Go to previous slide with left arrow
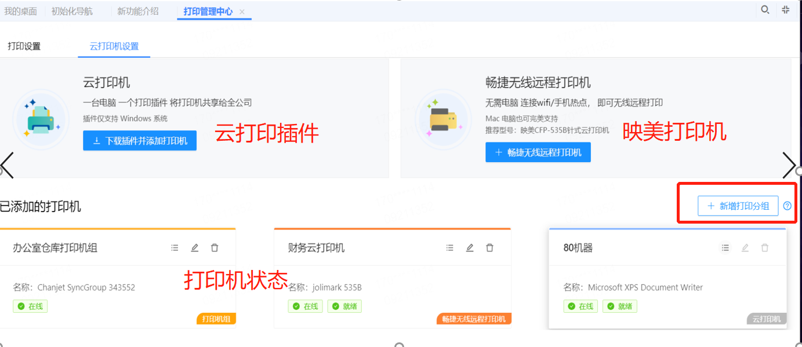This screenshot has height=347, width=802. pyautogui.click(x=7, y=166)
